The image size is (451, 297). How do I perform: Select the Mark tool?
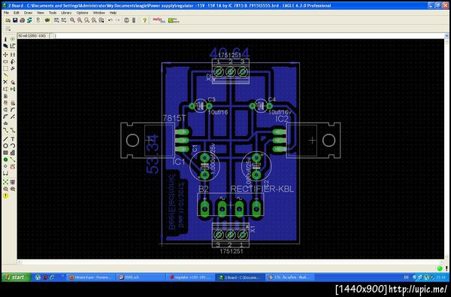pyautogui.click(x=13, y=46)
